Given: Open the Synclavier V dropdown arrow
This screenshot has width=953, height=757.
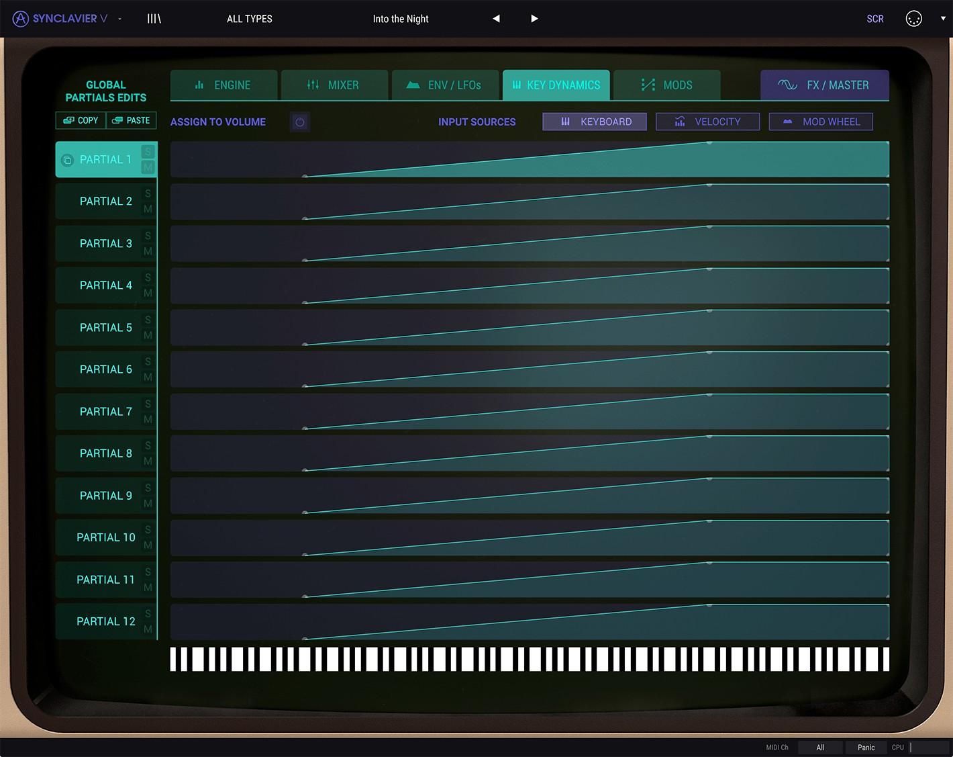Looking at the screenshot, I should coord(119,19).
